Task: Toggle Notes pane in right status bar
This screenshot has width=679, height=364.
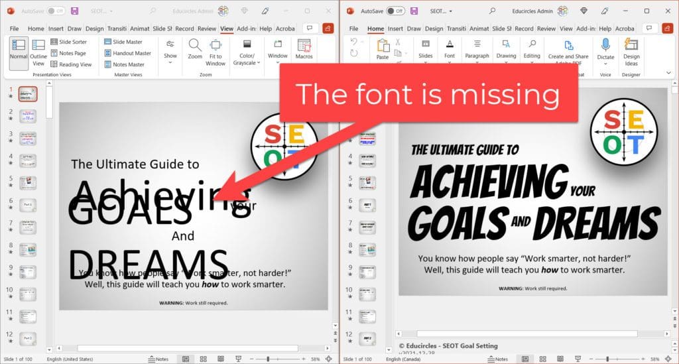Action: [x=497, y=359]
